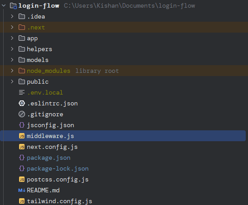Click the ignore icon beside .gitignore
The height and width of the screenshot is (205, 248).
22,114
